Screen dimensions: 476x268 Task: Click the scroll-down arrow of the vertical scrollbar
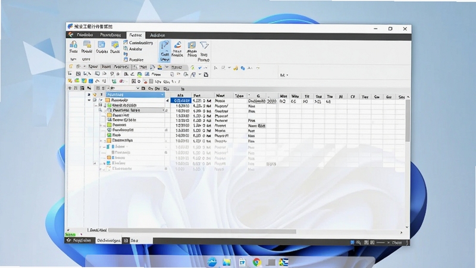(407, 227)
